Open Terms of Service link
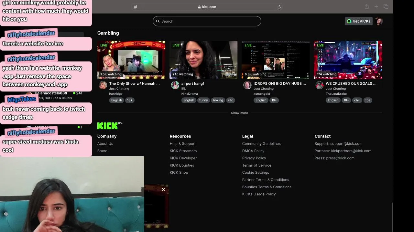414x232 pixels. tap(257, 165)
